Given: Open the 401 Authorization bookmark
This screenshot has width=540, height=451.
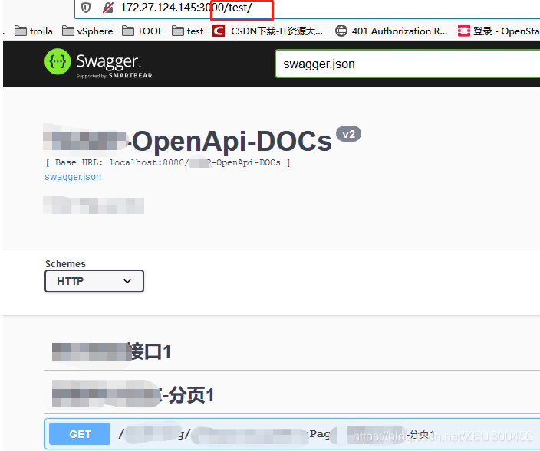Looking at the screenshot, I should (391, 31).
